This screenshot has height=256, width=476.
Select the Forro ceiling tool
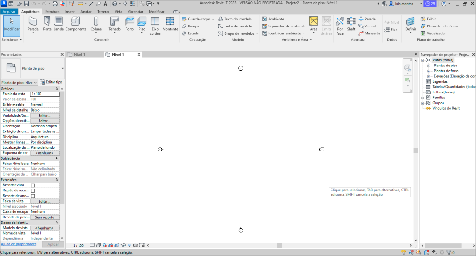click(x=130, y=24)
